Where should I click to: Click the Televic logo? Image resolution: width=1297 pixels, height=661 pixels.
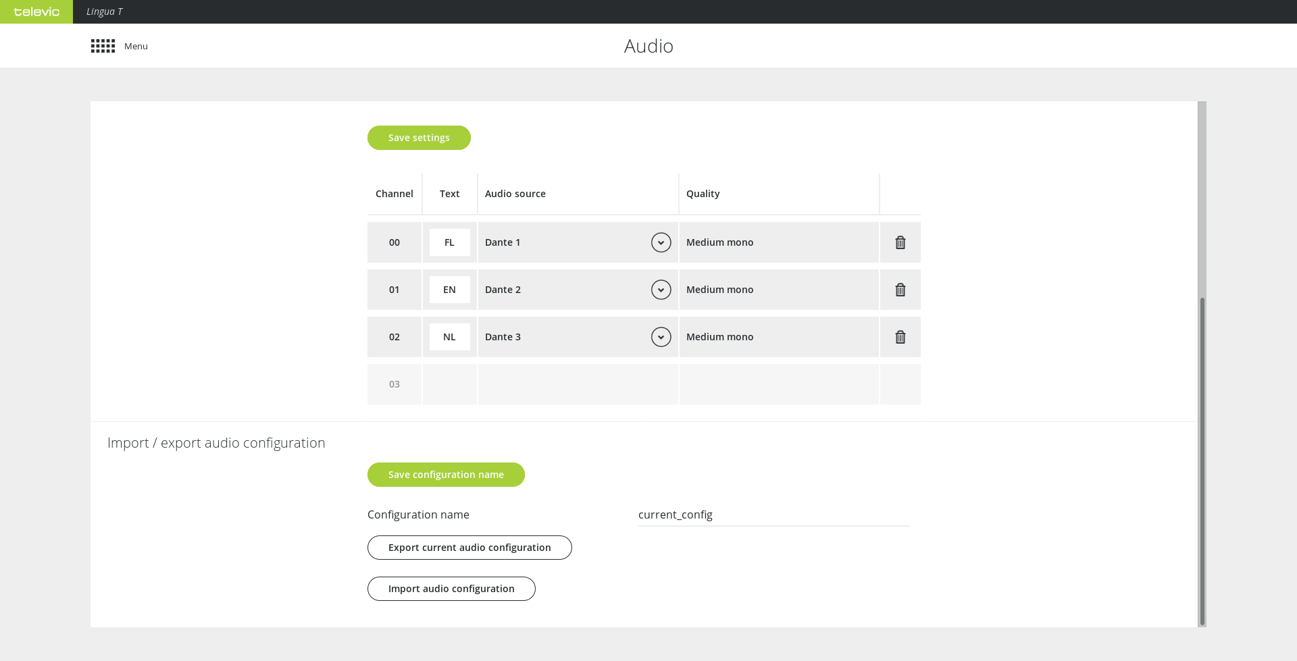(36, 11)
